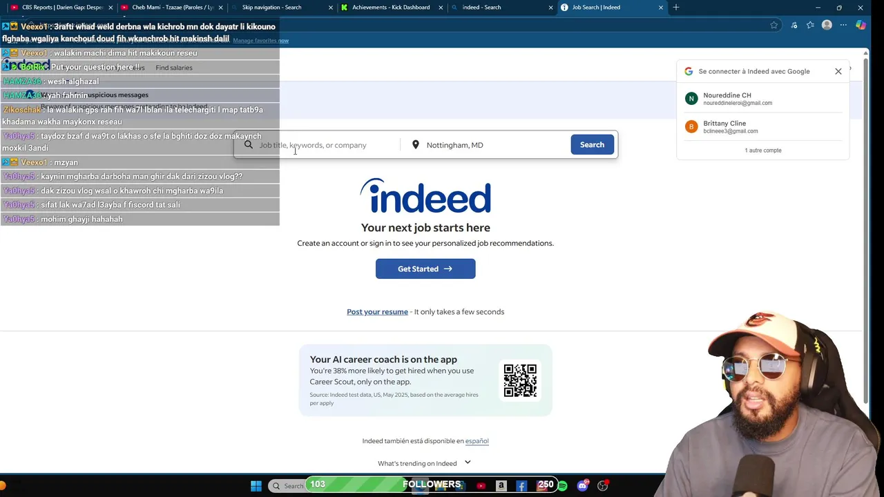The width and height of the screenshot is (884, 497).
Task: Open the browser profile avatar
Action: (827, 25)
